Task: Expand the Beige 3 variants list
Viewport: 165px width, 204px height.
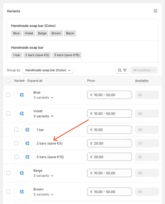Action: click(44, 176)
